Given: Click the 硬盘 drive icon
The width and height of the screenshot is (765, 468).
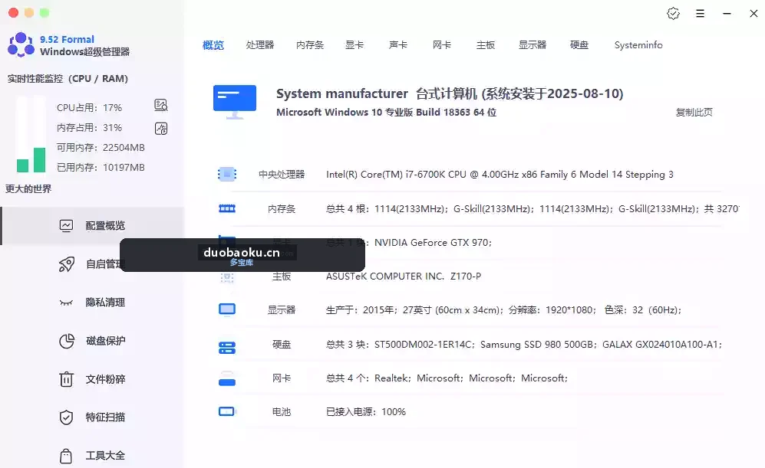Looking at the screenshot, I should pyautogui.click(x=227, y=347).
